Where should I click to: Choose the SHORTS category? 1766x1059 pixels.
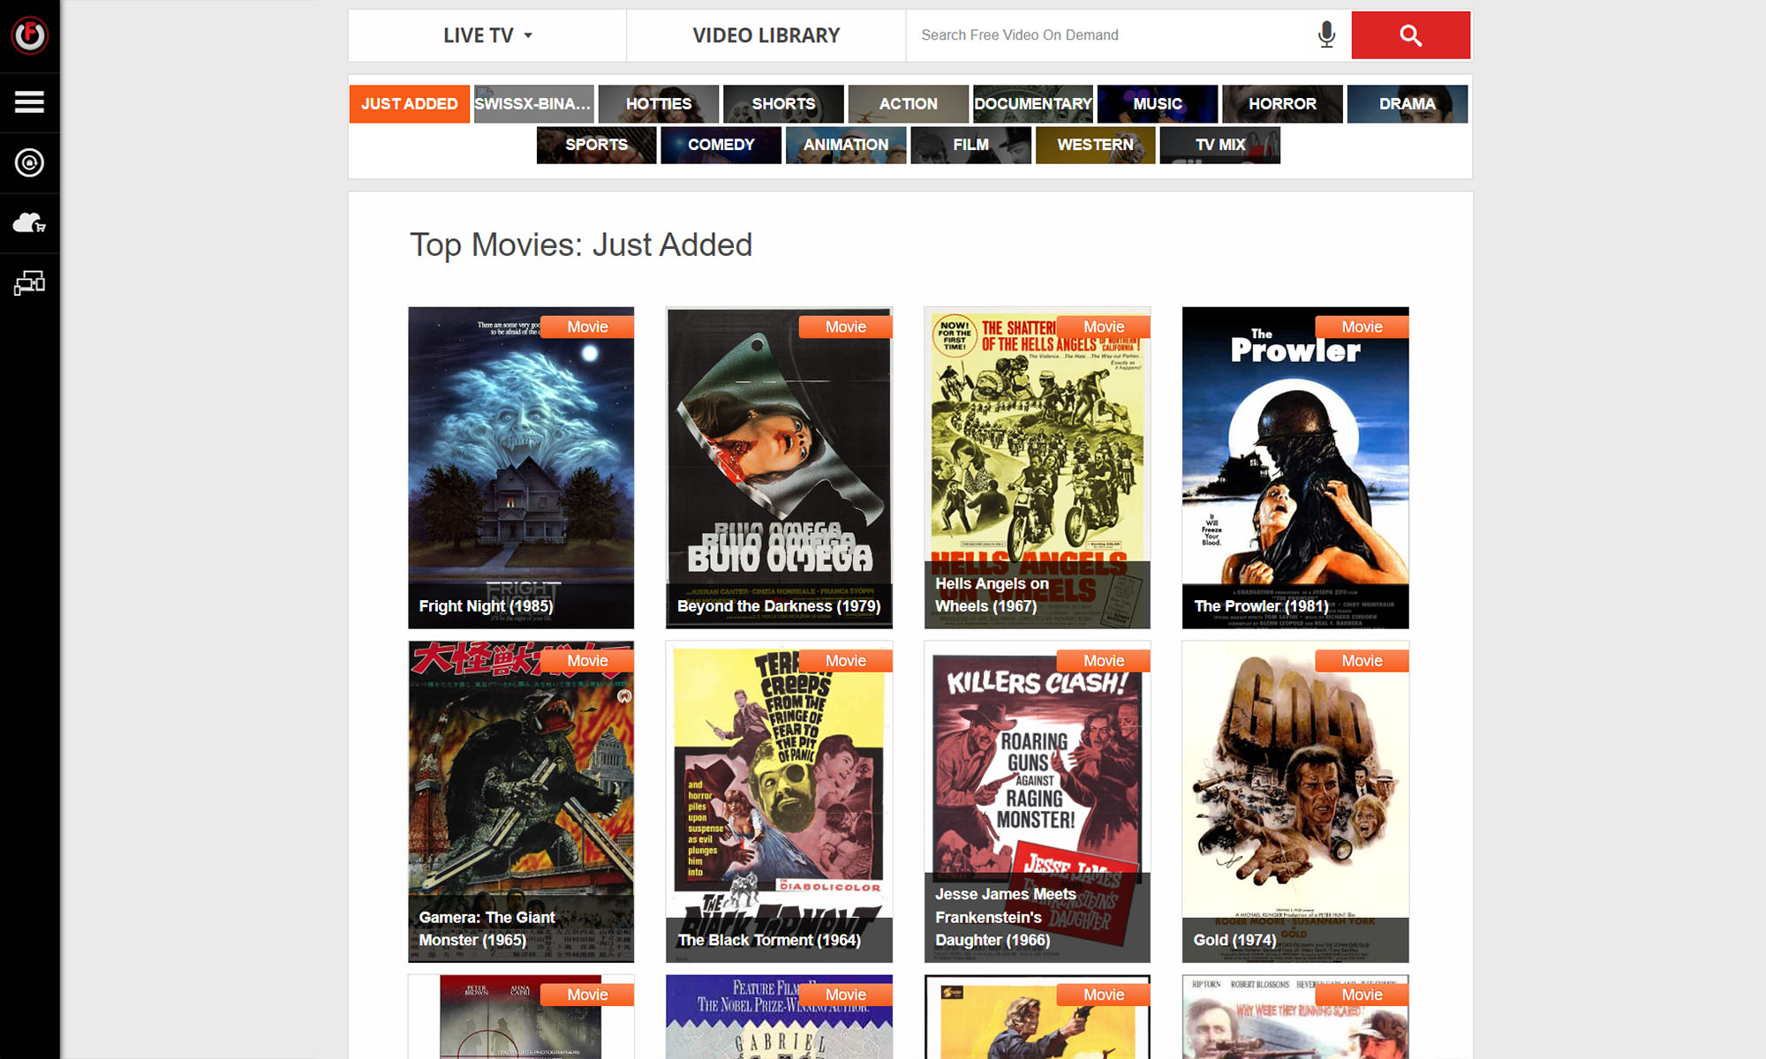coord(783,104)
